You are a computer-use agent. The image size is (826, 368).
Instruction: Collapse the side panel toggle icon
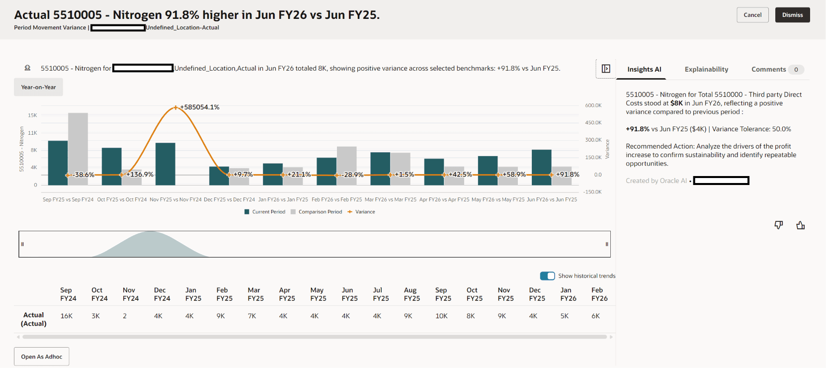pos(606,69)
